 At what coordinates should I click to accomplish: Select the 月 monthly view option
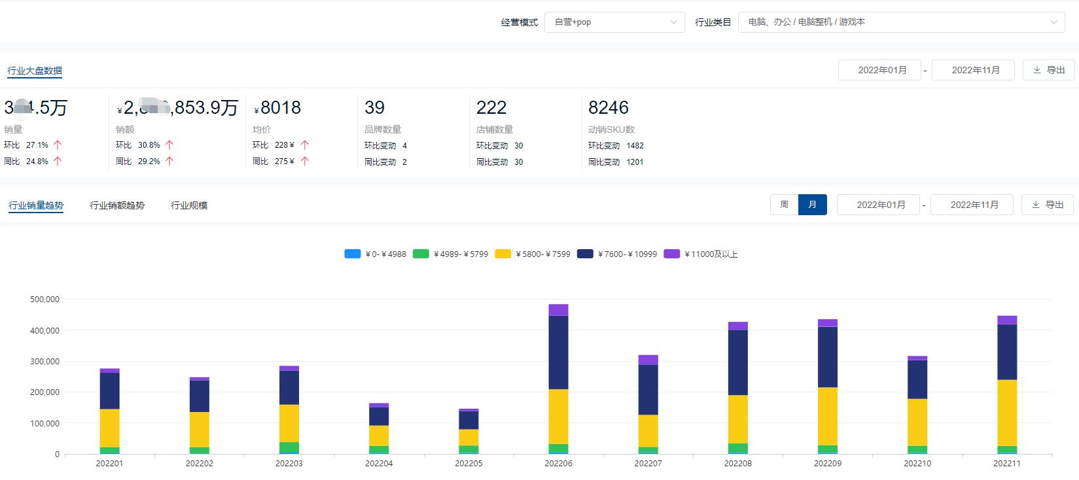812,205
